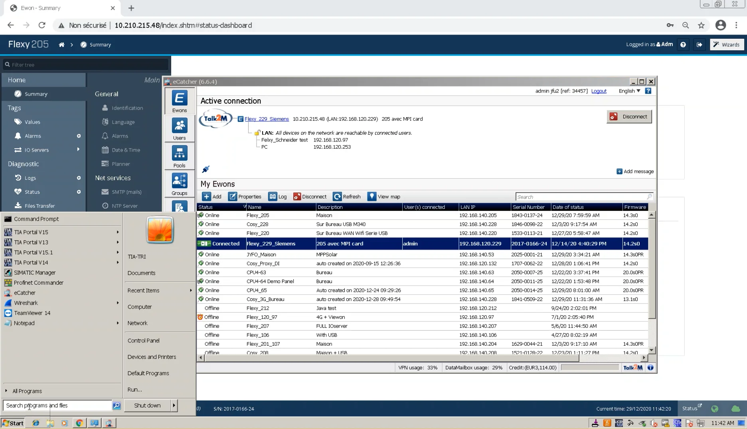The height and width of the screenshot is (429, 747).
Task: Select the Users icon in eCatcher sidebar
Action: (179, 128)
